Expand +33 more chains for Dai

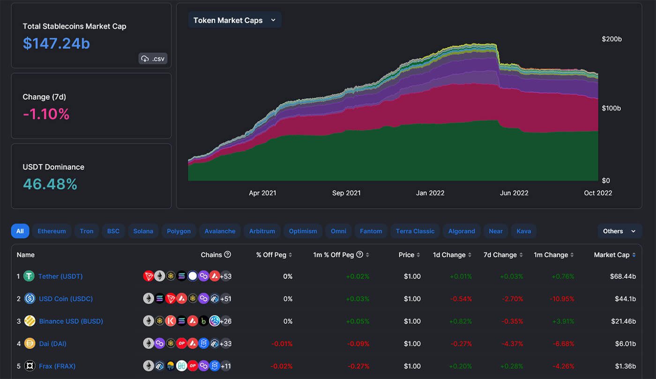[x=226, y=343]
